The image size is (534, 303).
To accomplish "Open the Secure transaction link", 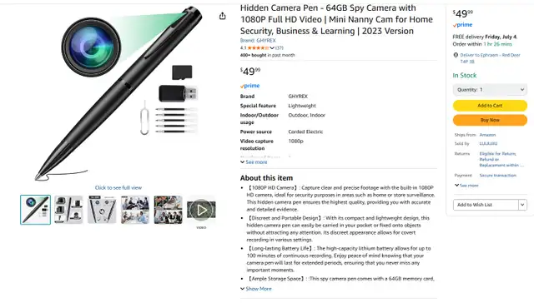I will point(497,176).
